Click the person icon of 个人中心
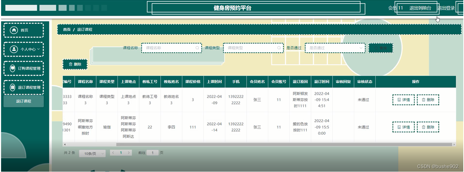 pyautogui.click(x=14, y=49)
